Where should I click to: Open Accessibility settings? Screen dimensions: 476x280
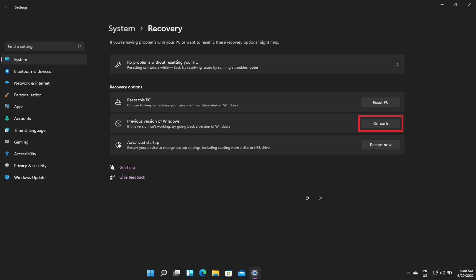[x=44, y=154]
